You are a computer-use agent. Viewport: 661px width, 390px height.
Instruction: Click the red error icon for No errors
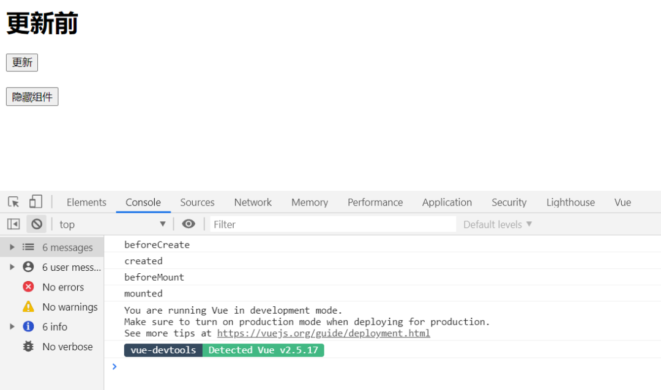tap(28, 287)
